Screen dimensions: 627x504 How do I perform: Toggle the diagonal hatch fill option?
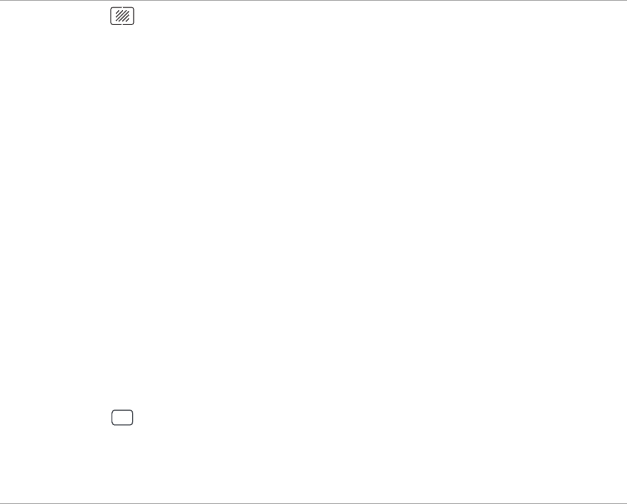pyautogui.click(x=123, y=16)
